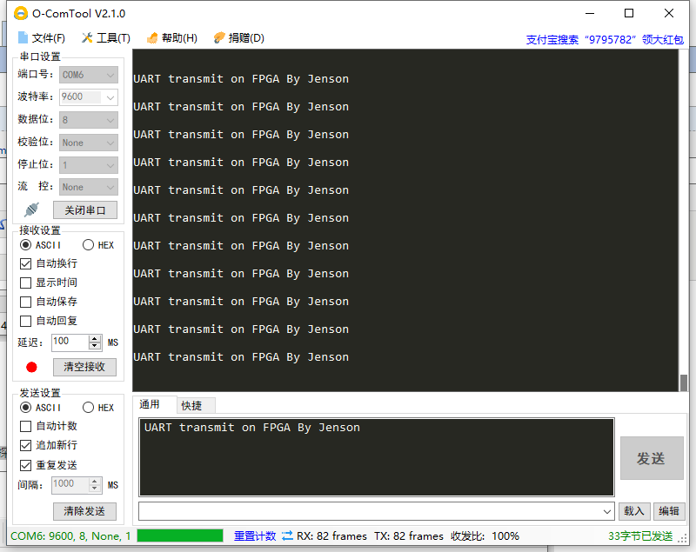Click the 载入 load button

[634, 511]
